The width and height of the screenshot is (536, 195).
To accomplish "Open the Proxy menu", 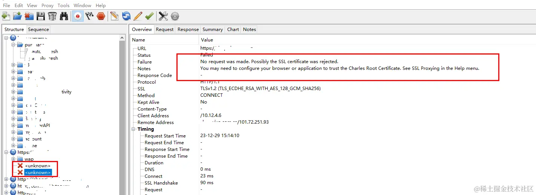I will (47, 5).
